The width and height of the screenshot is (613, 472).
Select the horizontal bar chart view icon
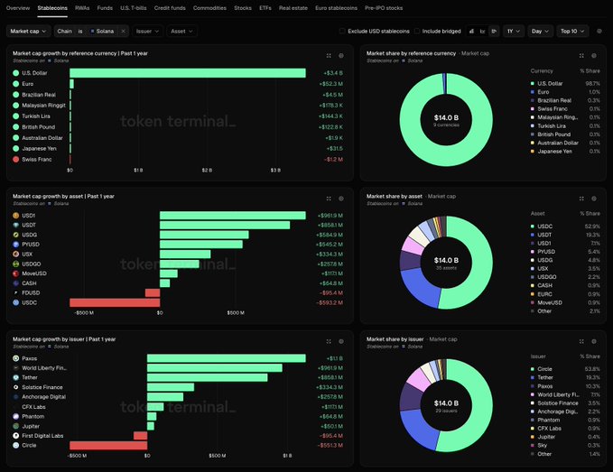click(494, 32)
